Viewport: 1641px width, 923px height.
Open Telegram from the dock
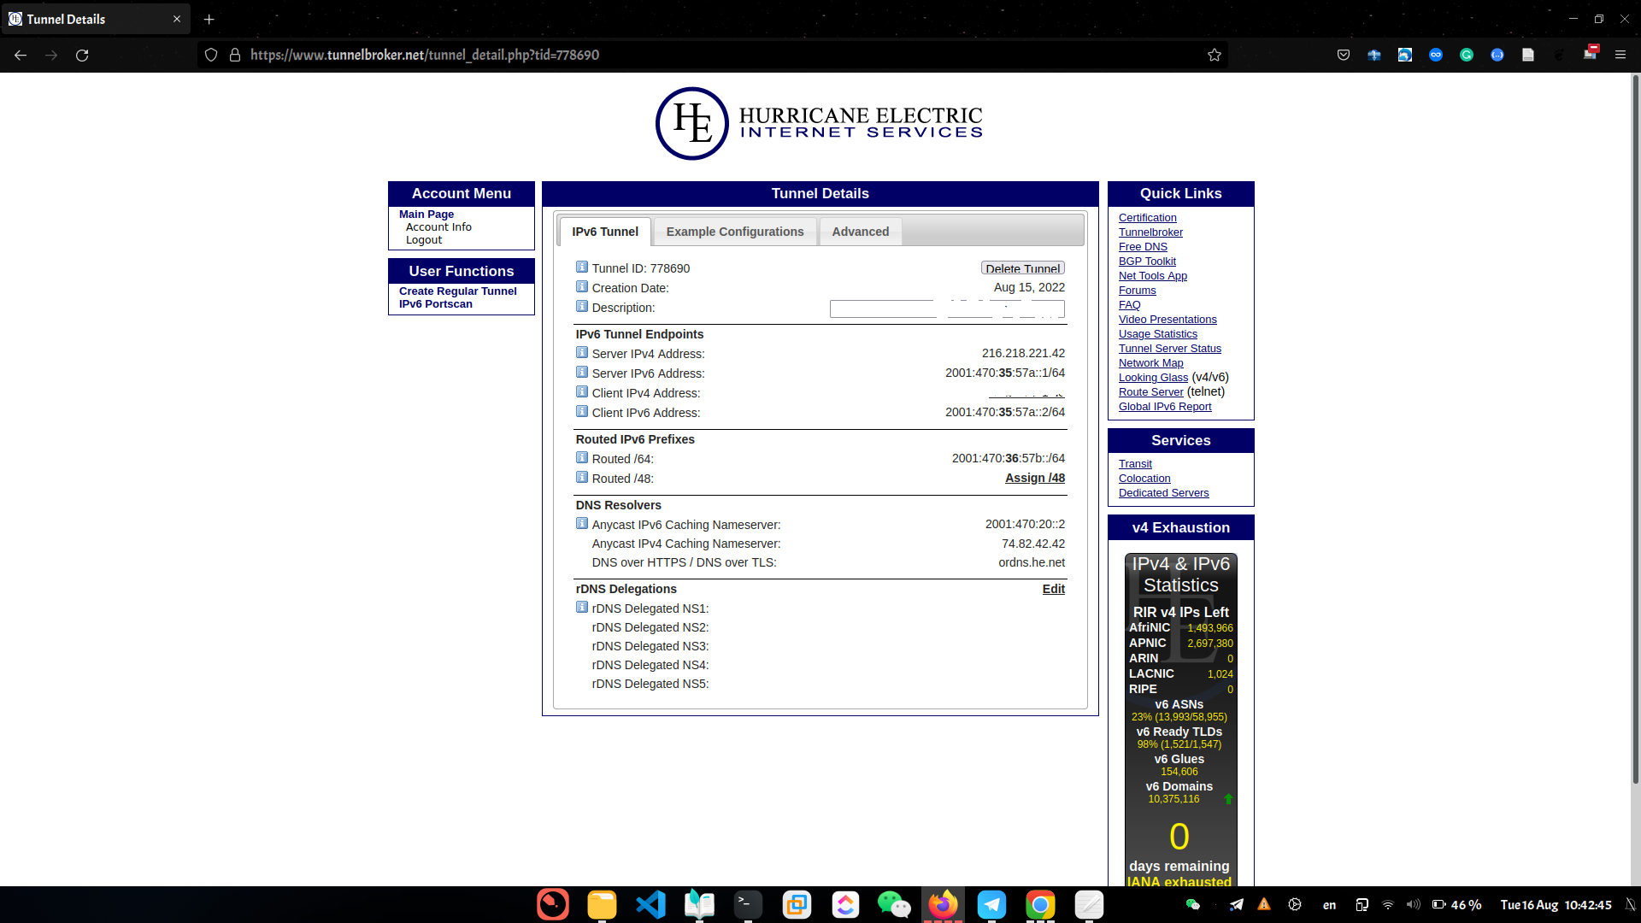coord(991,904)
